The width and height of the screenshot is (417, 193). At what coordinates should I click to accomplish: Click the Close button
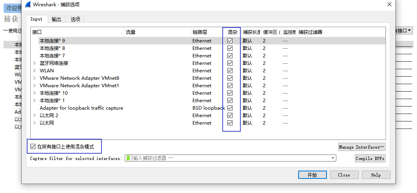344,175
